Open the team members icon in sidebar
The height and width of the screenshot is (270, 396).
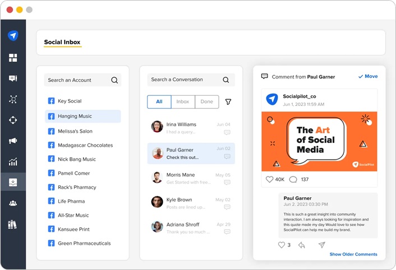click(13, 203)
